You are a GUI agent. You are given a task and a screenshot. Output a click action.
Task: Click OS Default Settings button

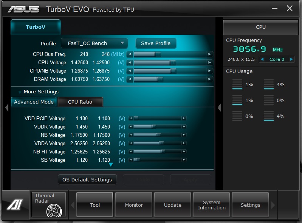pos(87,180)
